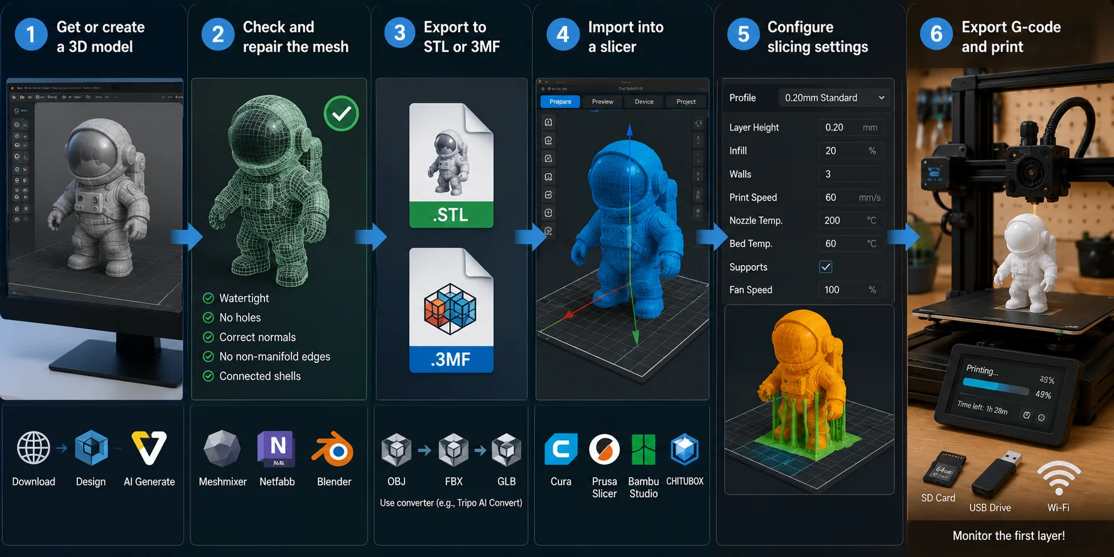The width and height of the screenshot is (1114, 557).
Task: Click the Infill percentage field
Action: [852, 151]
